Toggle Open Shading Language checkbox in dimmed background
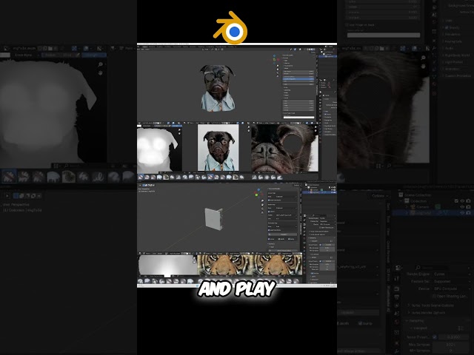This screenshot has height=355, width=474. (435, 296)
